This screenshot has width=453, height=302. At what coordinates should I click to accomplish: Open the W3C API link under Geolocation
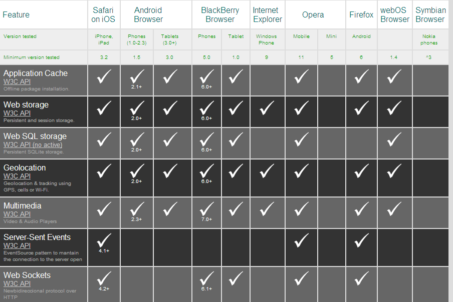17,176
